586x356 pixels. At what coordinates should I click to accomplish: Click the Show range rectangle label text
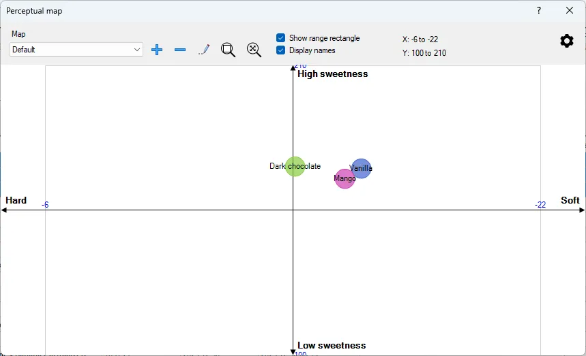tap(325, 38)
